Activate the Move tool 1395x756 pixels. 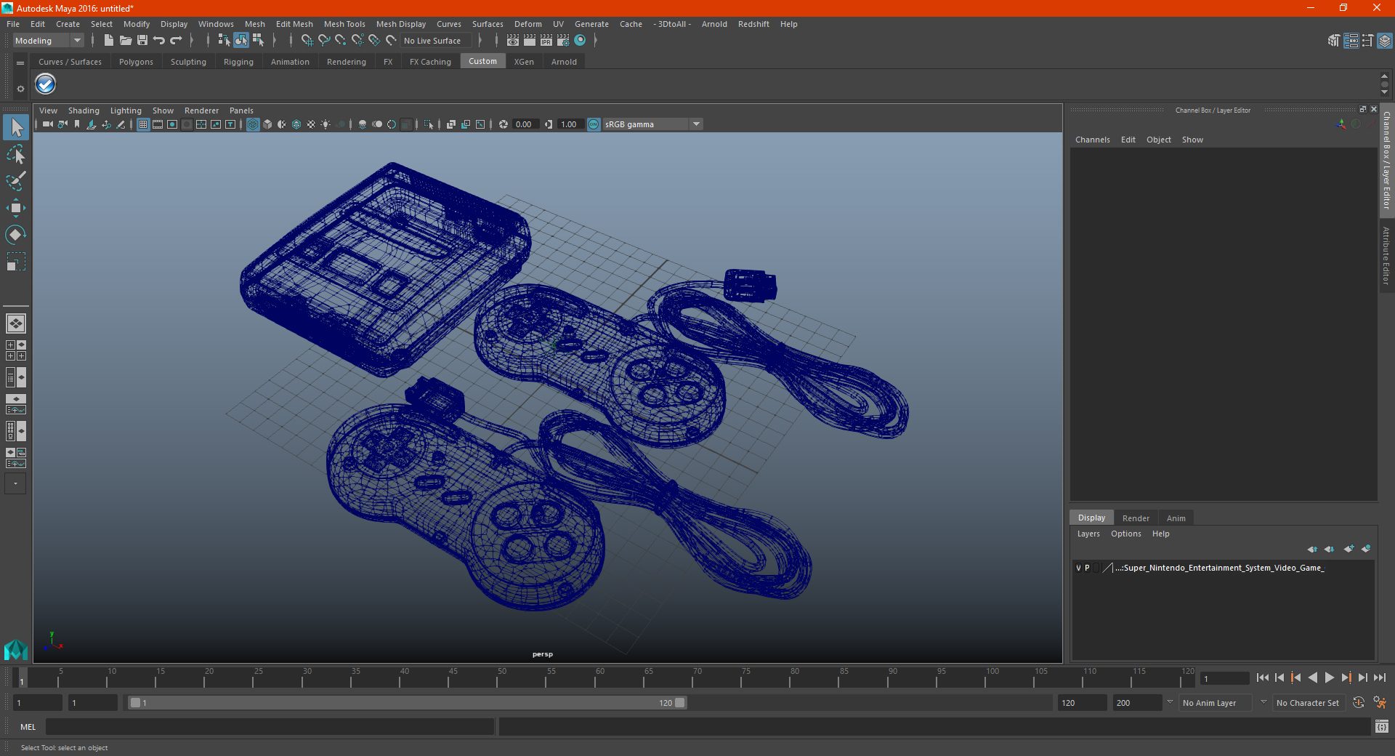coord(16,208)
